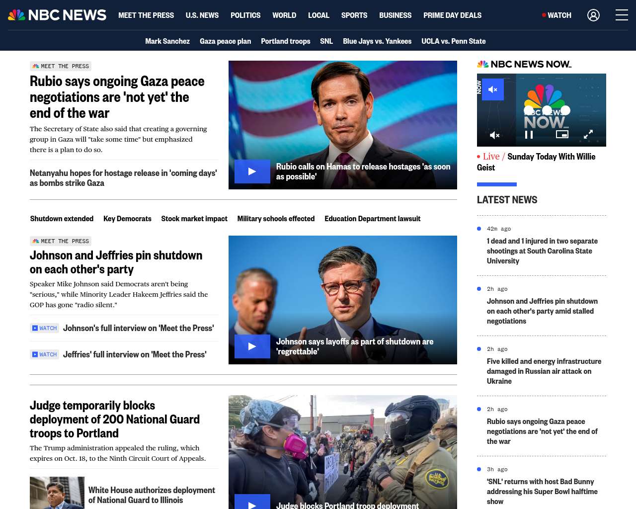The image size is (636, 509).
Task: Select the Key Democrats tab
Action: click(127, 219)
